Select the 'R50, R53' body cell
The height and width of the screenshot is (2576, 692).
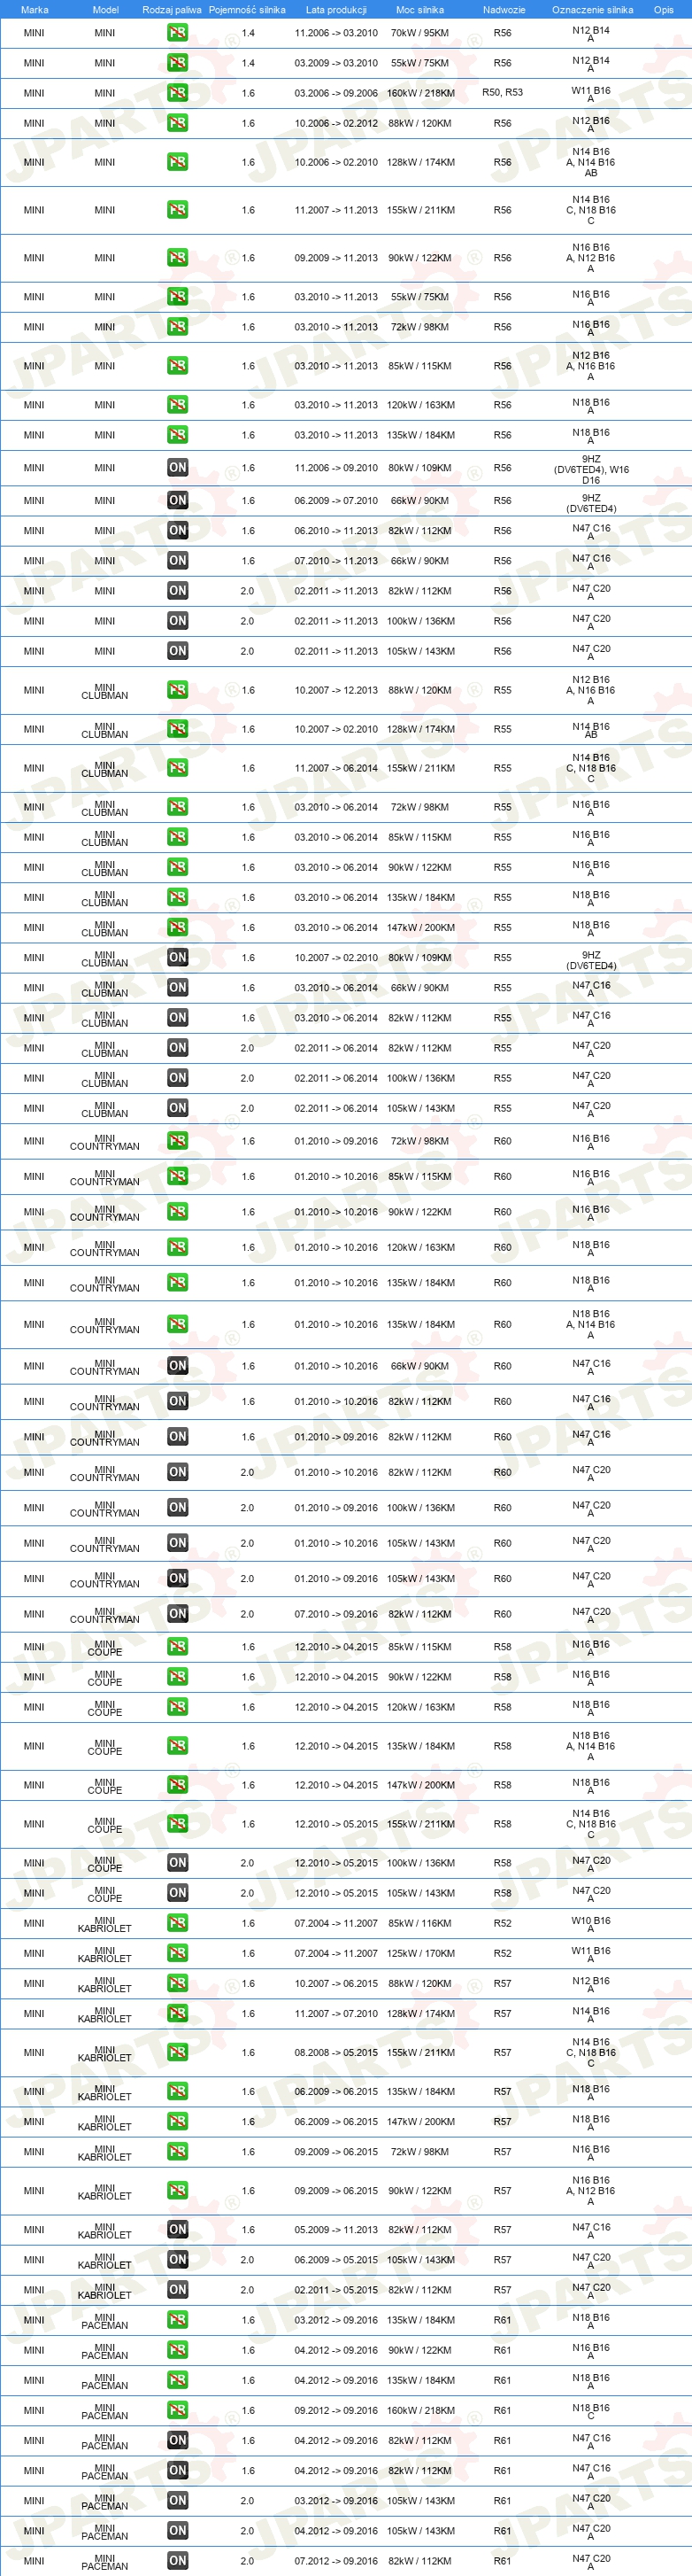point(503,92)
